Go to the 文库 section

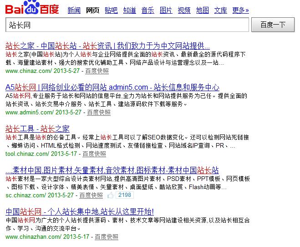pyautogui.click(x=220, y=10)
